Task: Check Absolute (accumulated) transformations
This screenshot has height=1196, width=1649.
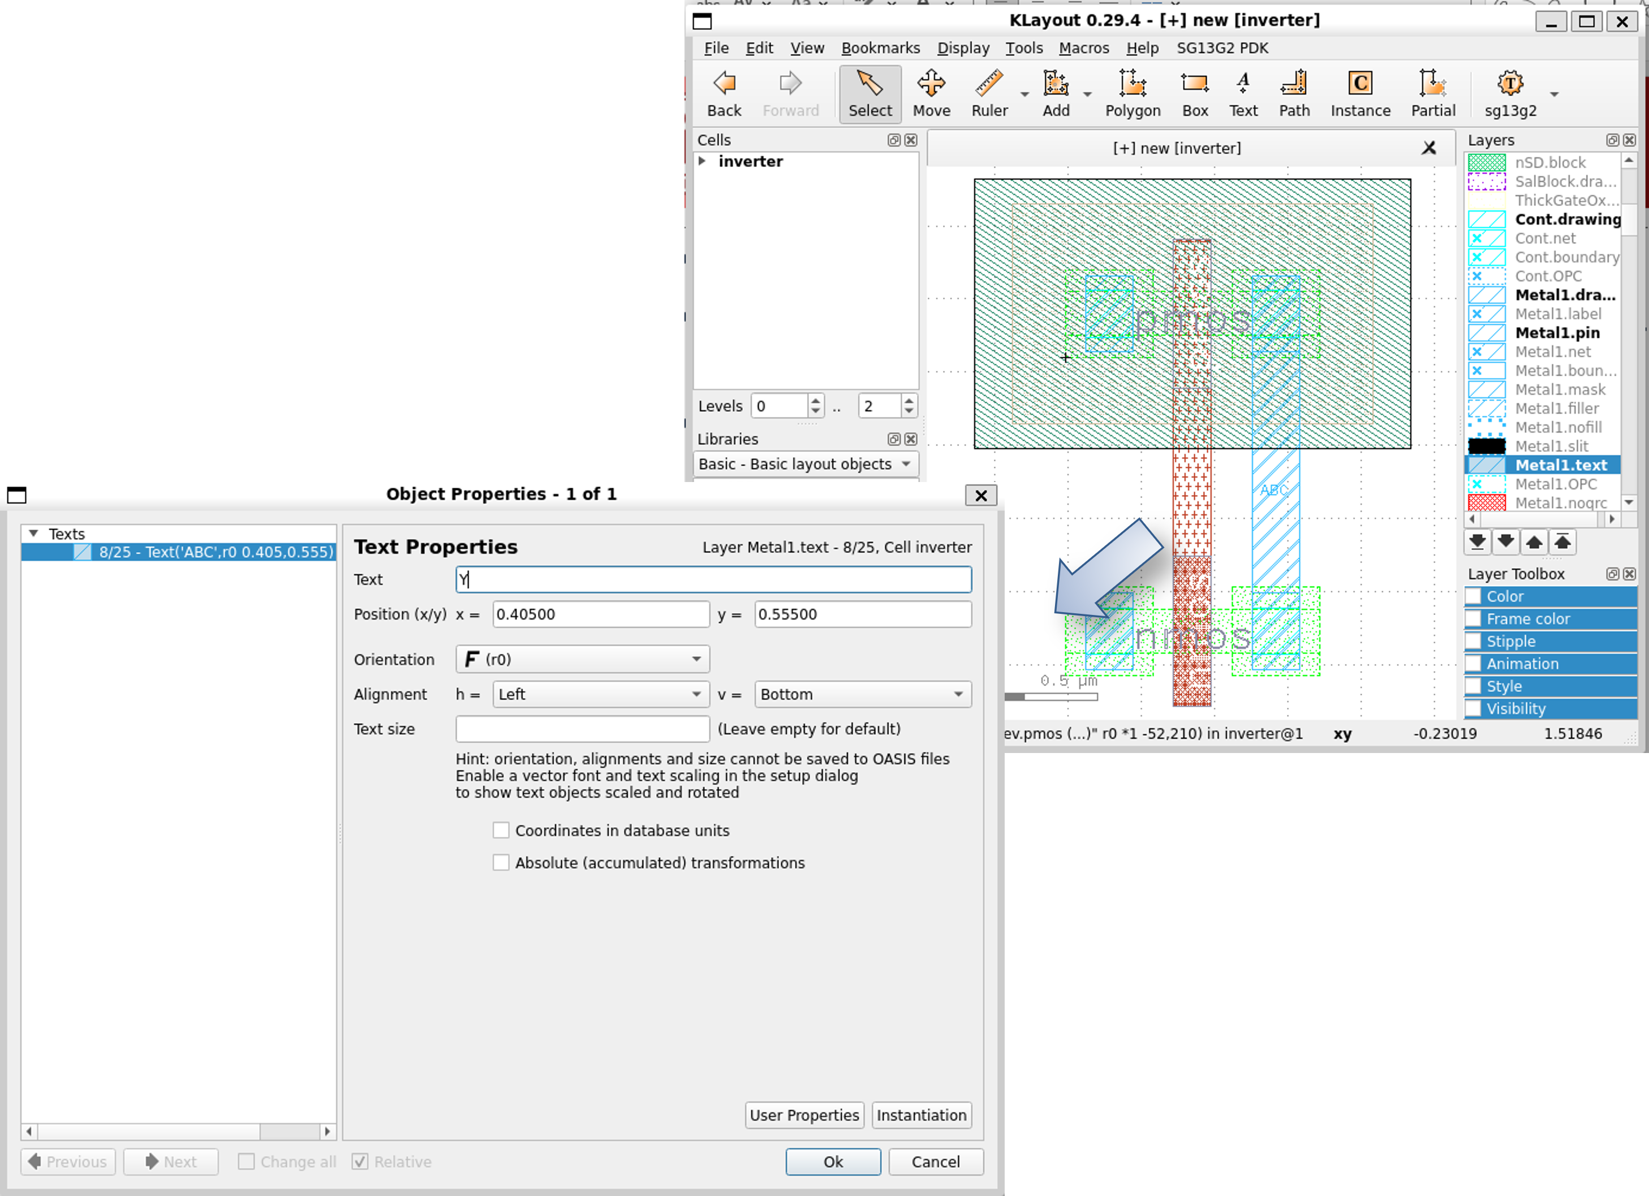Action: click(501, 862)
